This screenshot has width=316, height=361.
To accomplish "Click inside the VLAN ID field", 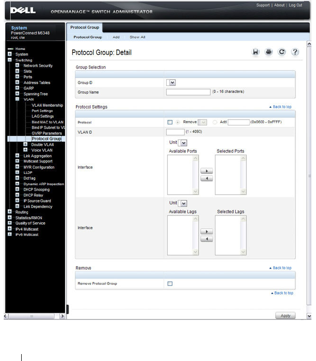I will point(175,132).
